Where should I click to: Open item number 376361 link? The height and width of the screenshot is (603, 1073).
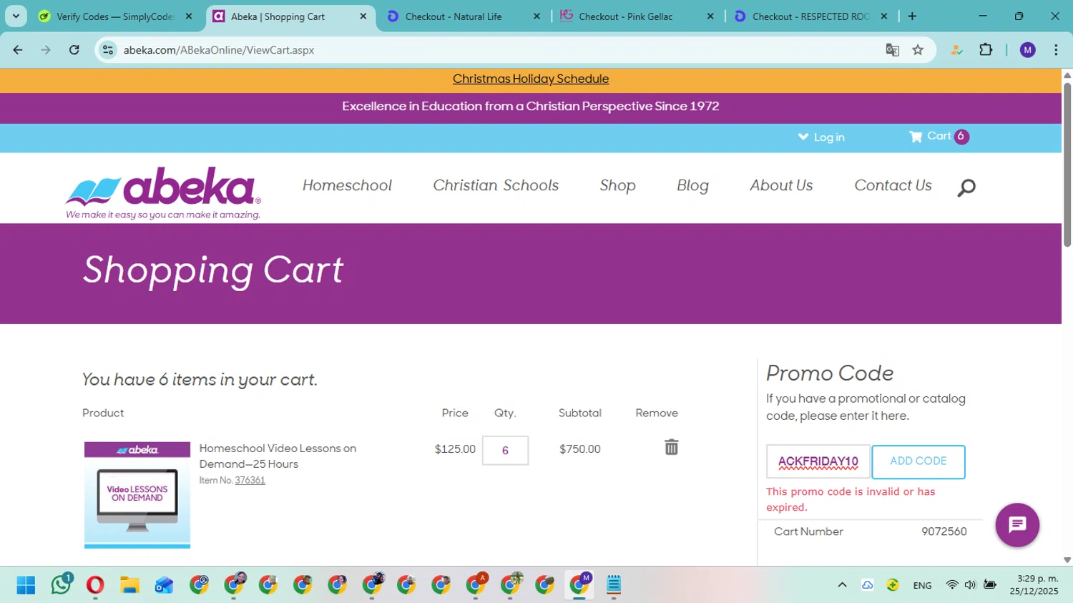pyautogui.click(x=250, y=480)
